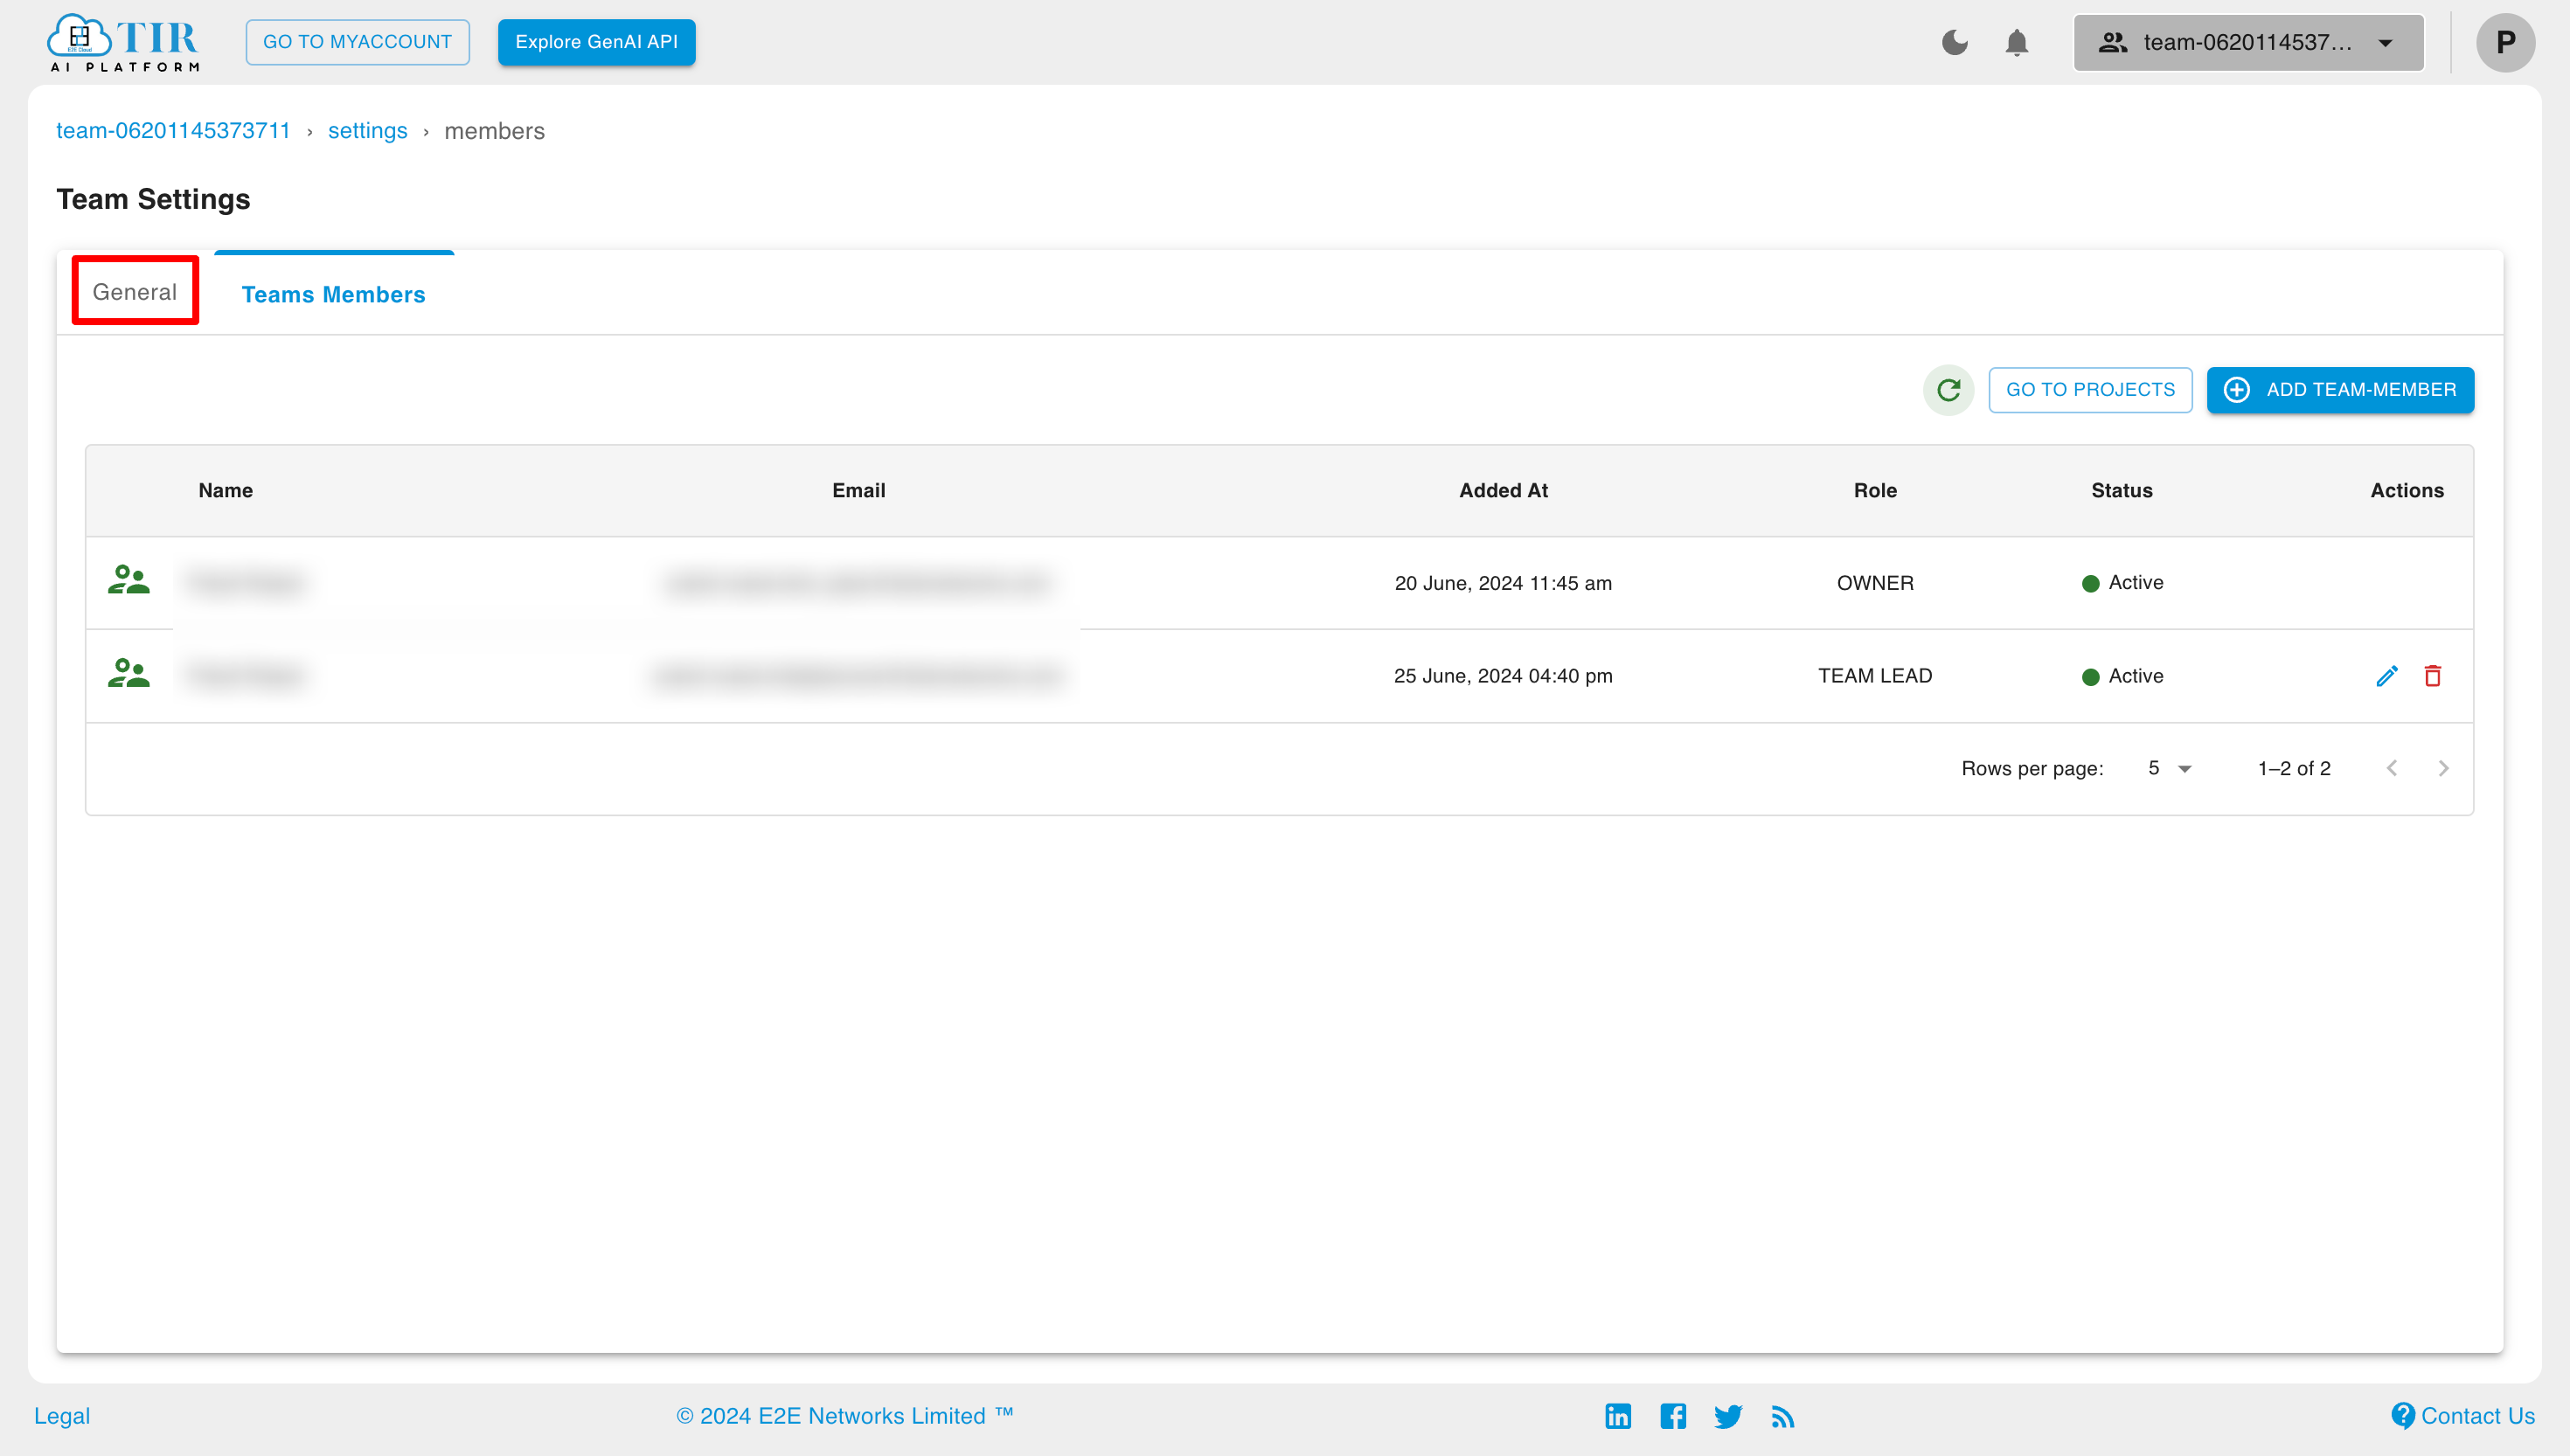
Task: Click '25 June, 2024 04:40 pm' cell
Action: click(x=1503, y=676)
